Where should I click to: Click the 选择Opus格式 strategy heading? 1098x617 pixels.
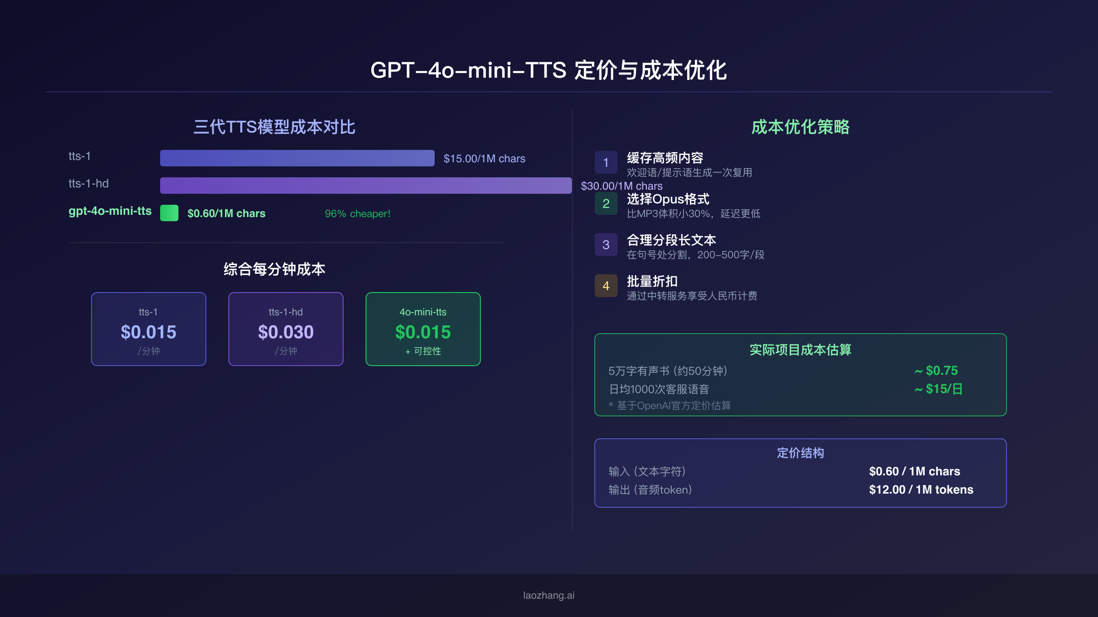tap(668, 199)
